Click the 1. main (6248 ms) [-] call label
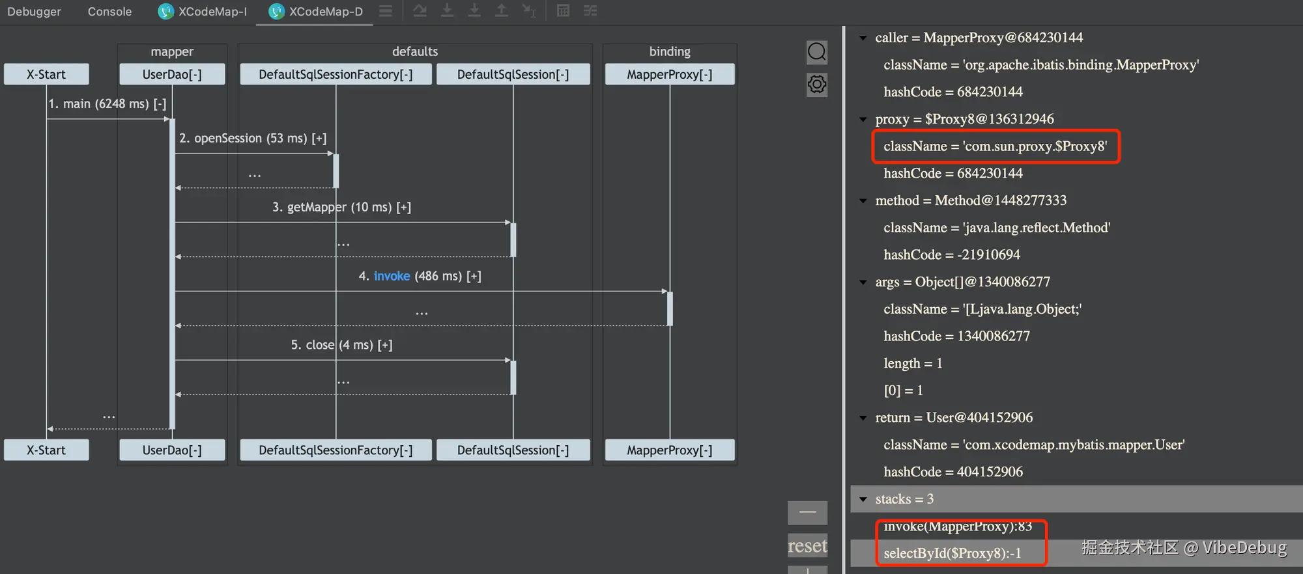Screen dimensions: 1303x574 (x=107, y=103)
